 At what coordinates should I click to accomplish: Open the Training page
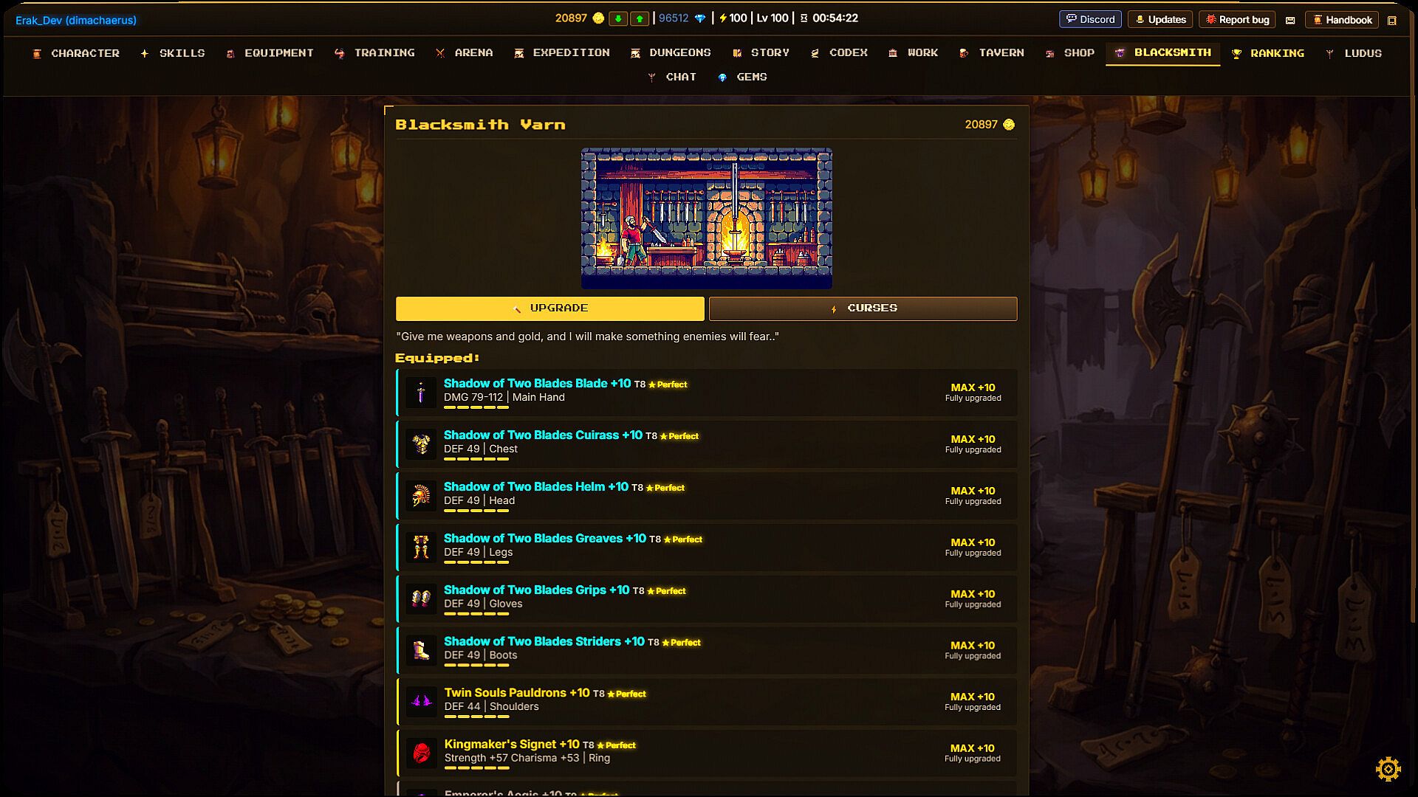tap(375, 53)
